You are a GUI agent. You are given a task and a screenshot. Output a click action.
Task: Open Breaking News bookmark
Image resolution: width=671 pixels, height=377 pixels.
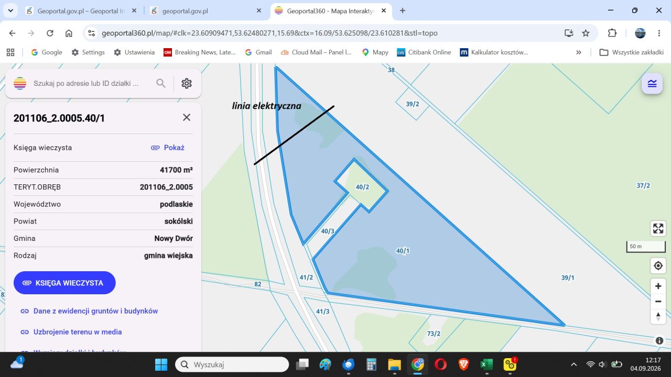(x=200, y=52)
